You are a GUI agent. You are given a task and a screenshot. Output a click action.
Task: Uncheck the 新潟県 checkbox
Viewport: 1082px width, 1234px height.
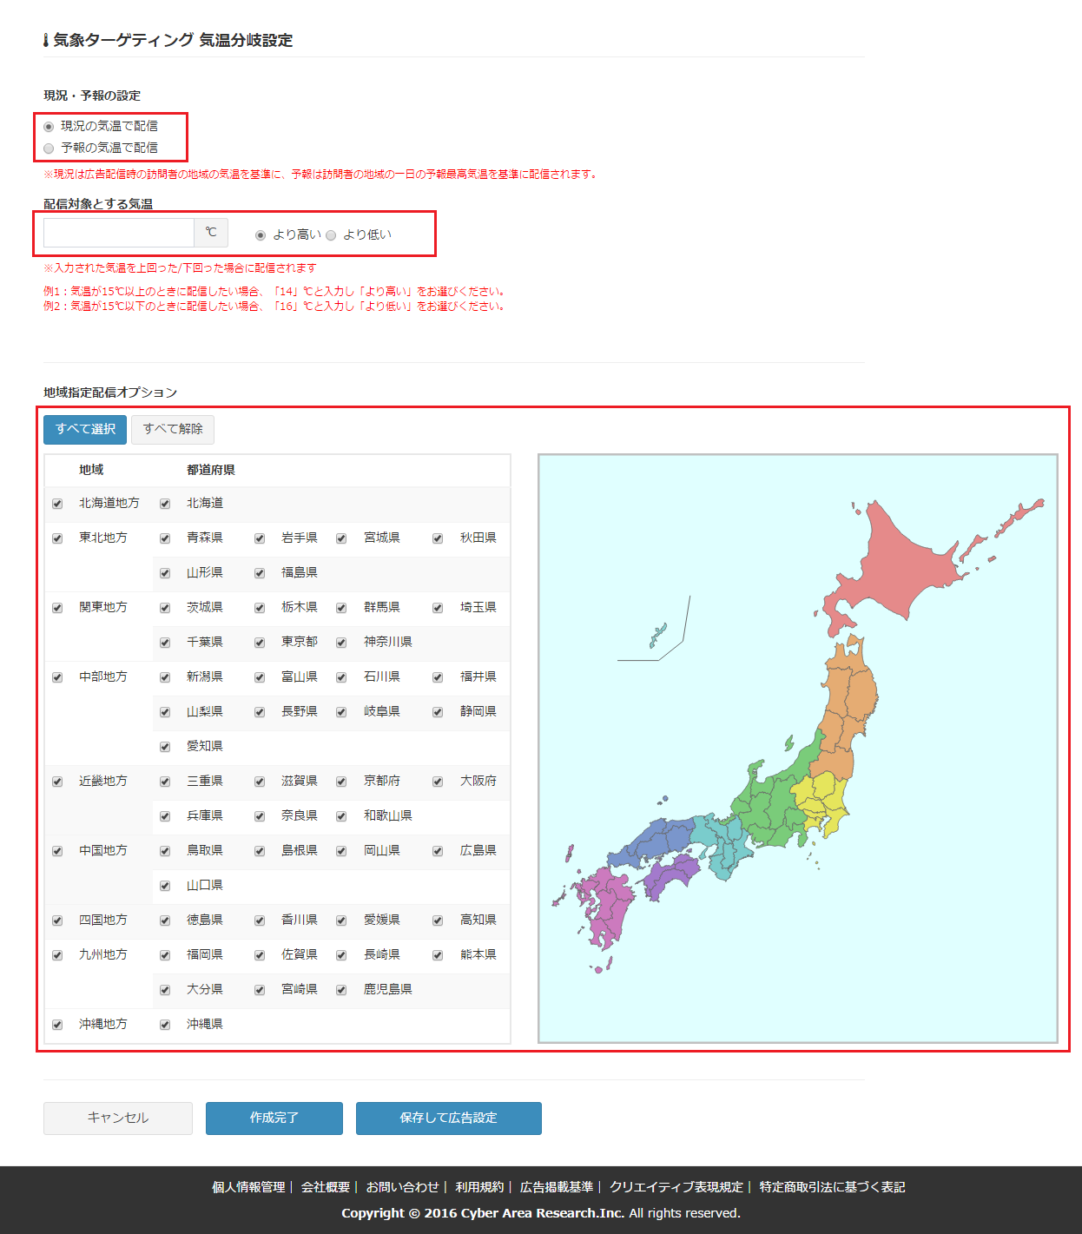click(165, 677)
